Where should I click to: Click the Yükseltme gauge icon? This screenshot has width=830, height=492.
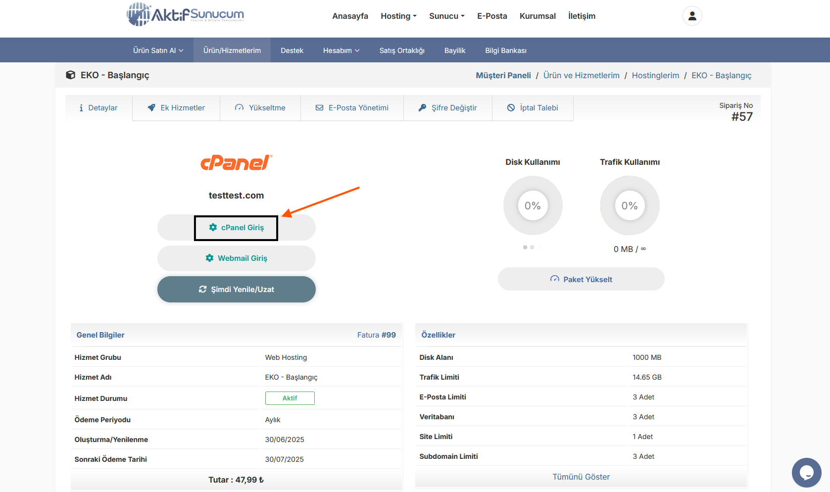tap(239, 107)
